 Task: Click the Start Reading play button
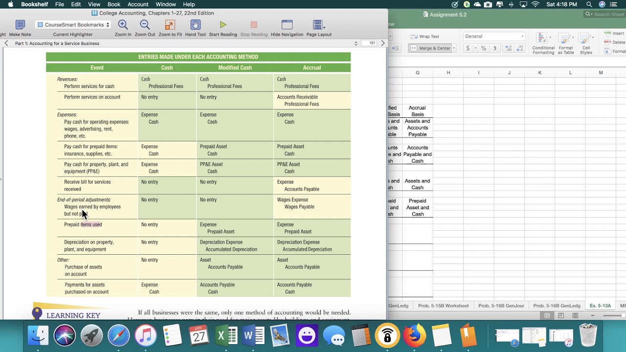[x=223, y=25]
